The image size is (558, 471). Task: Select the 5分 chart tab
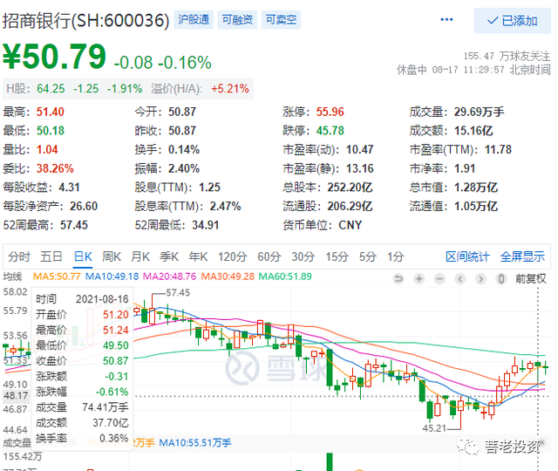(x=368, y=256)
